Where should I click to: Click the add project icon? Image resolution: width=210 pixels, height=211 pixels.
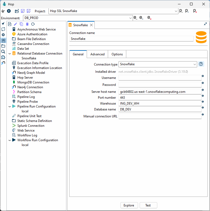click(188, 11)
